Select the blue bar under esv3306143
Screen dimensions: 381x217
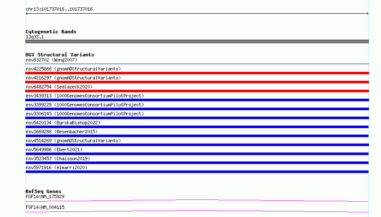coord(197,118)
